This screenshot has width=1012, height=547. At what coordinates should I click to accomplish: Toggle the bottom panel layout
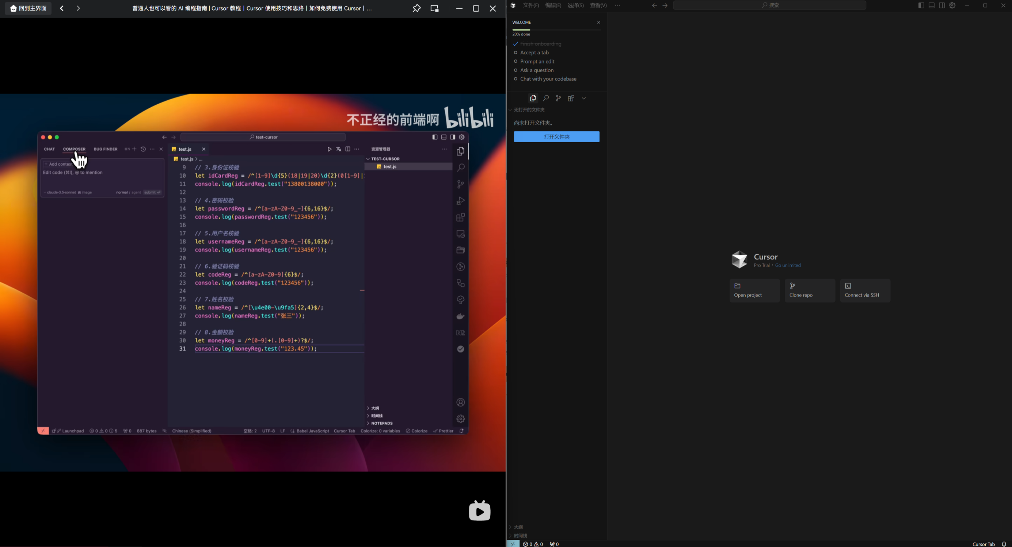[x=932, y=5]
